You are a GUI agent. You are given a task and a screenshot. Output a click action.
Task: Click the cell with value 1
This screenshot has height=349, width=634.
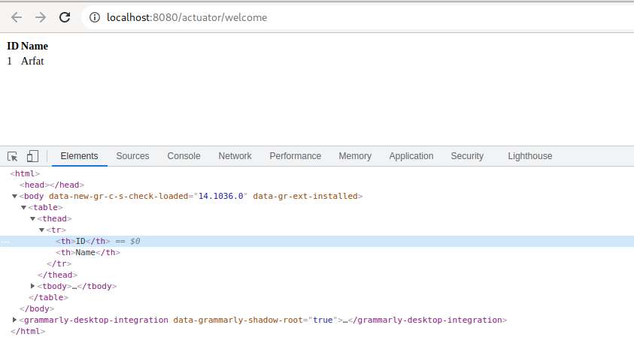pyautogui.click(x=9, y=61)
